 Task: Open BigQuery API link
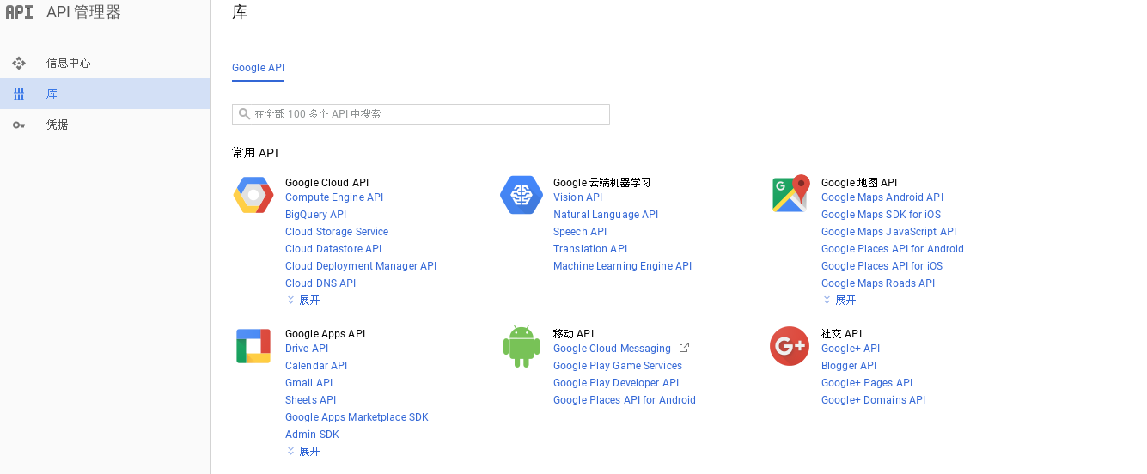[316, 215]
